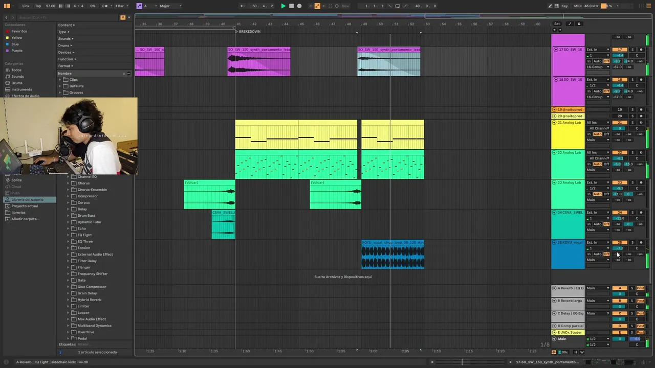Stop playback with the Stop button
This screenshot has height=368, width=655.
[x=291, y=6]
